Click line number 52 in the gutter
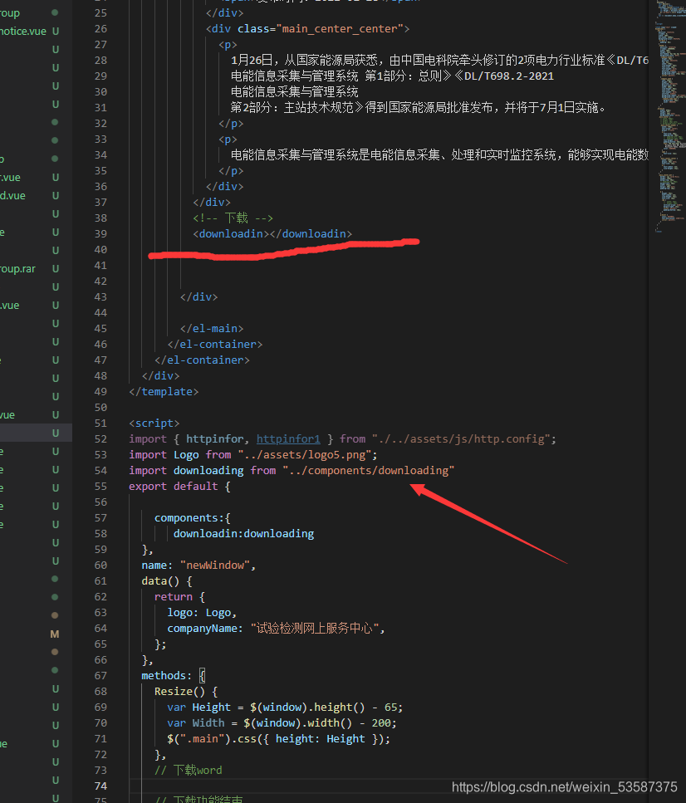 (x=100, y=439)
